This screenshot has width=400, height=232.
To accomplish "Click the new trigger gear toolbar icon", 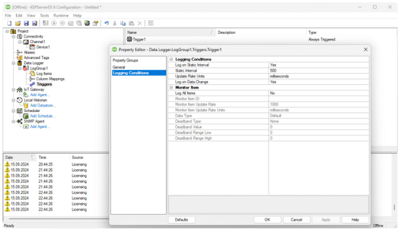I will point(87,23).
